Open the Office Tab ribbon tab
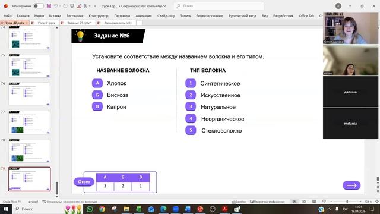380x214 pixels. (x=306, y=16)
